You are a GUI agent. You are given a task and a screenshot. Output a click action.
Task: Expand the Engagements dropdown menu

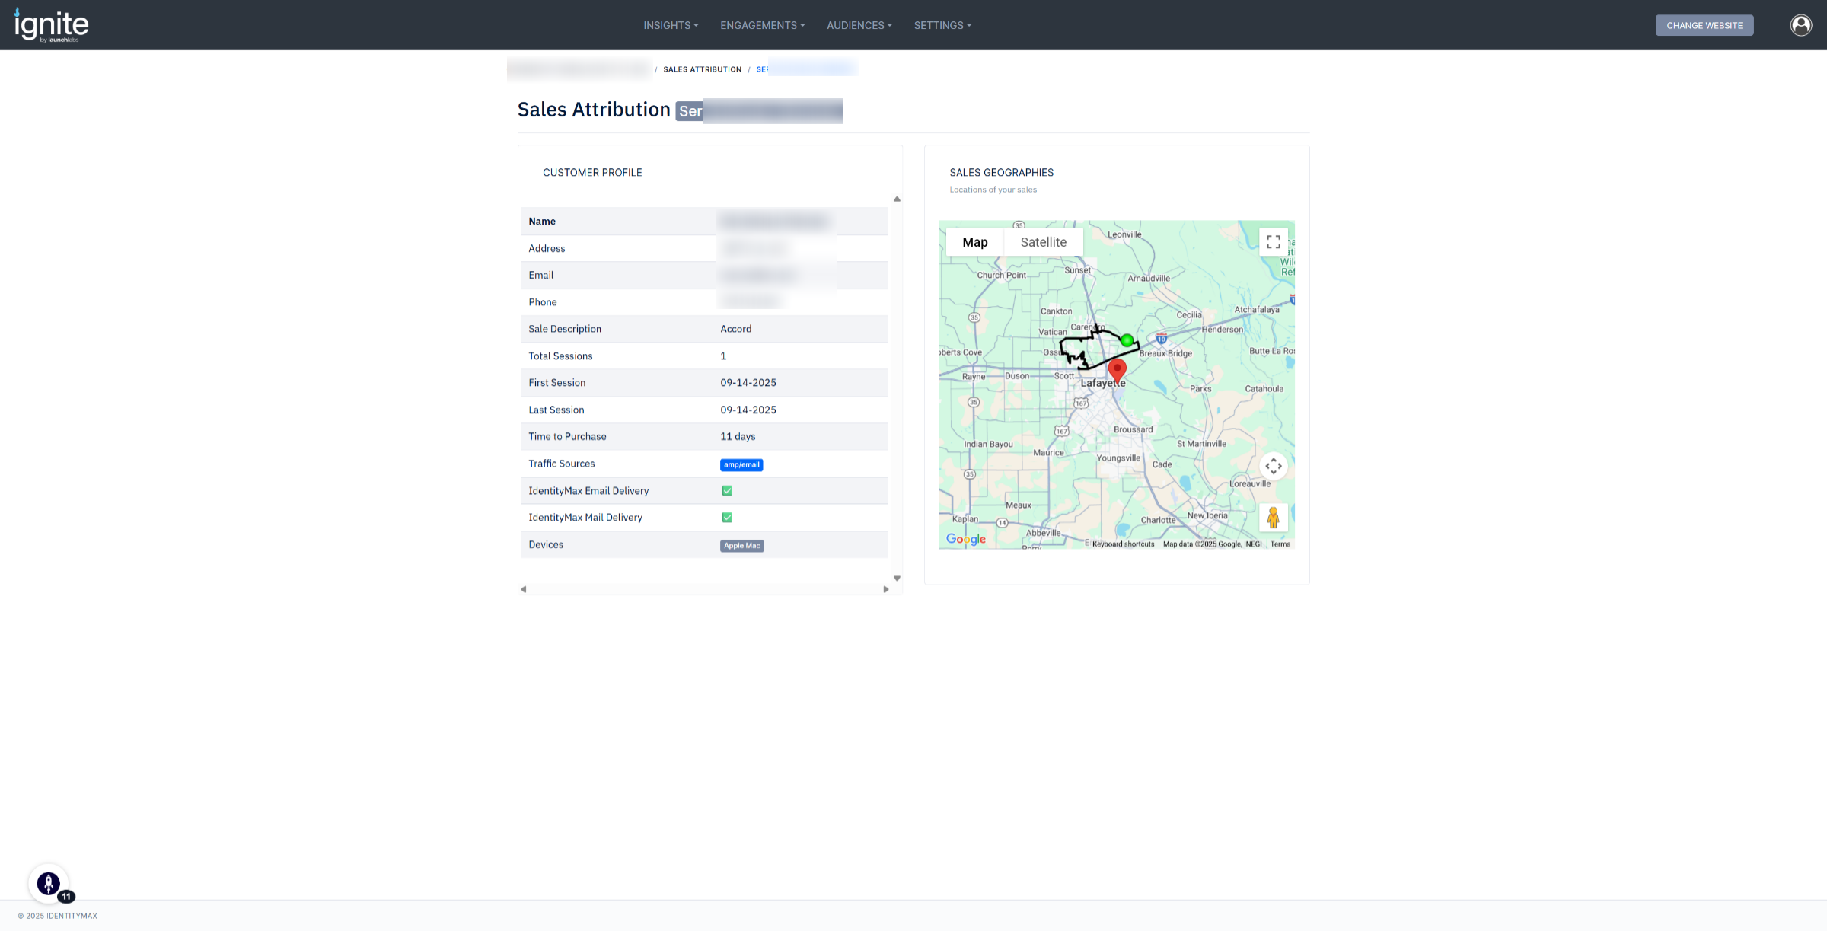pyautogui.click(x=762, y=25)
